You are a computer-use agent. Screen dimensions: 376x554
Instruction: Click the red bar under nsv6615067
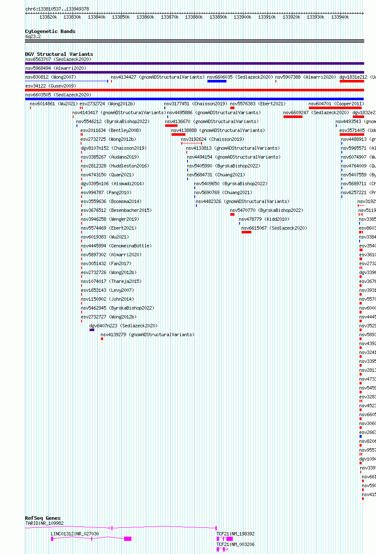click(246, 232)
